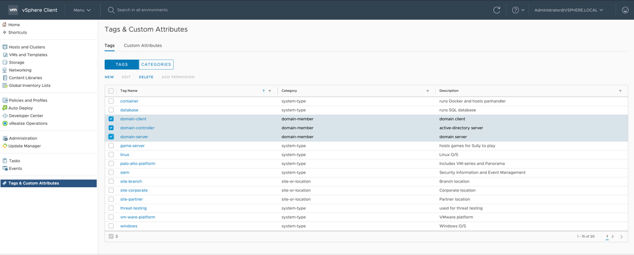Screen dimensions: 634x255
Task: Click the DELETE action button
Action: coord(146,77)
